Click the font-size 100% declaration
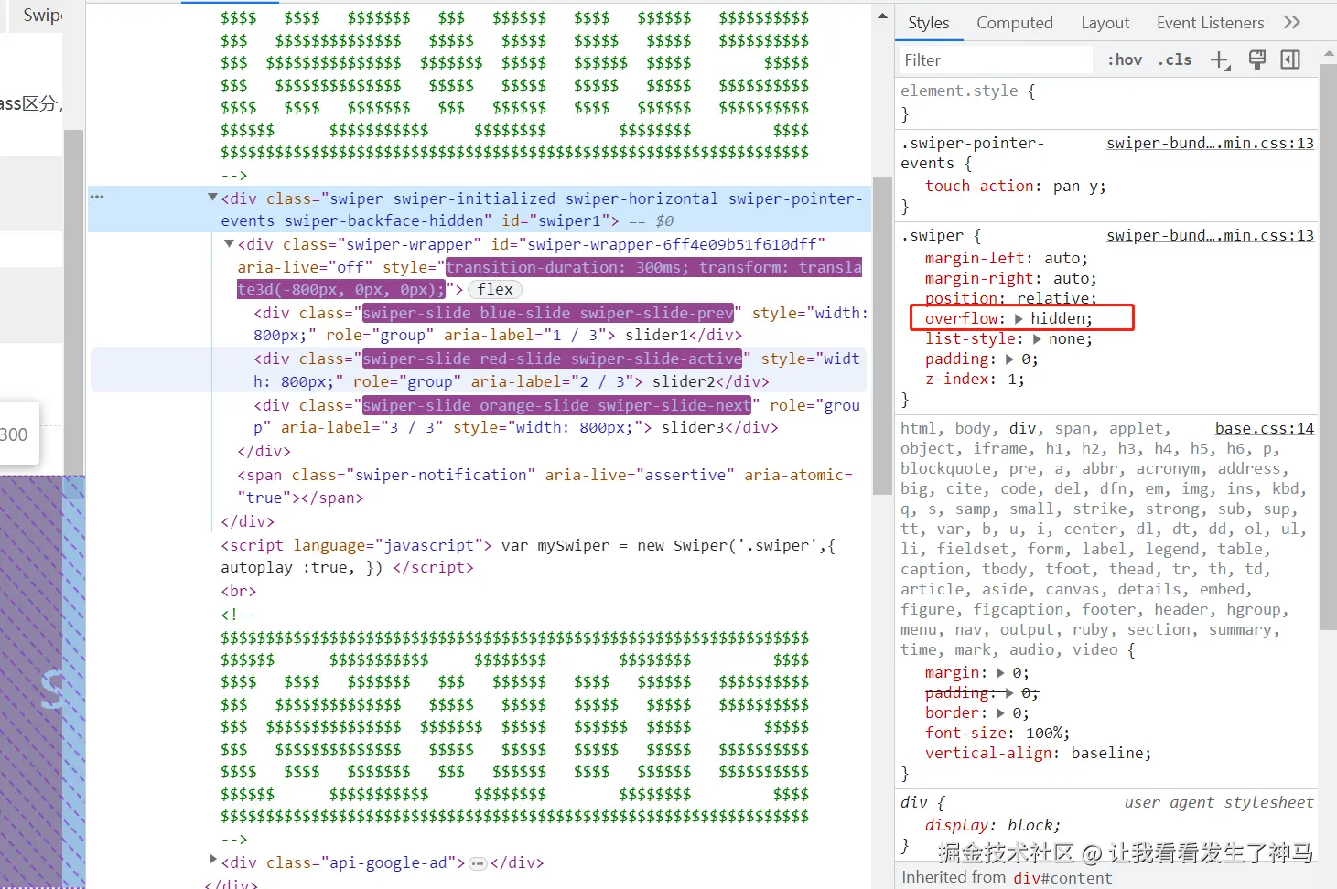This screenshot has height=889, width=1337. (x=997, y=734)
